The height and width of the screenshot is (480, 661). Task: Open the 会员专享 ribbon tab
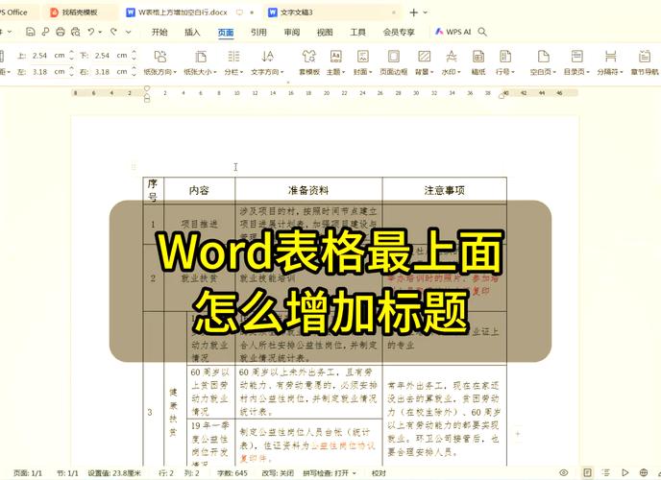tap(399, 32)
